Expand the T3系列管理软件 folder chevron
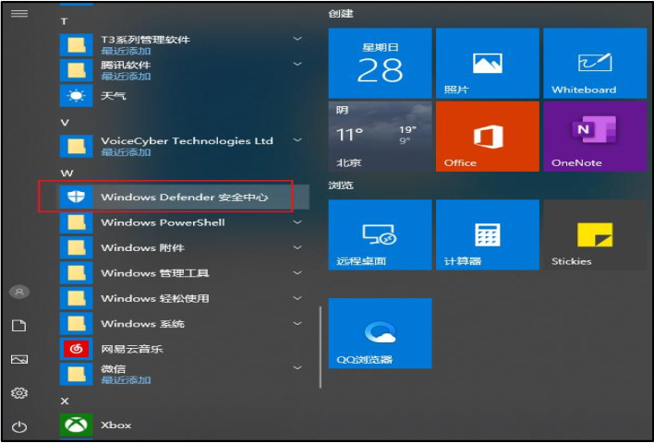 [297, 39]
